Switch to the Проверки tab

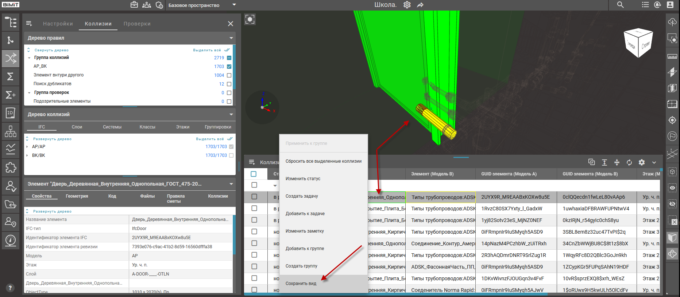(137, 24)
